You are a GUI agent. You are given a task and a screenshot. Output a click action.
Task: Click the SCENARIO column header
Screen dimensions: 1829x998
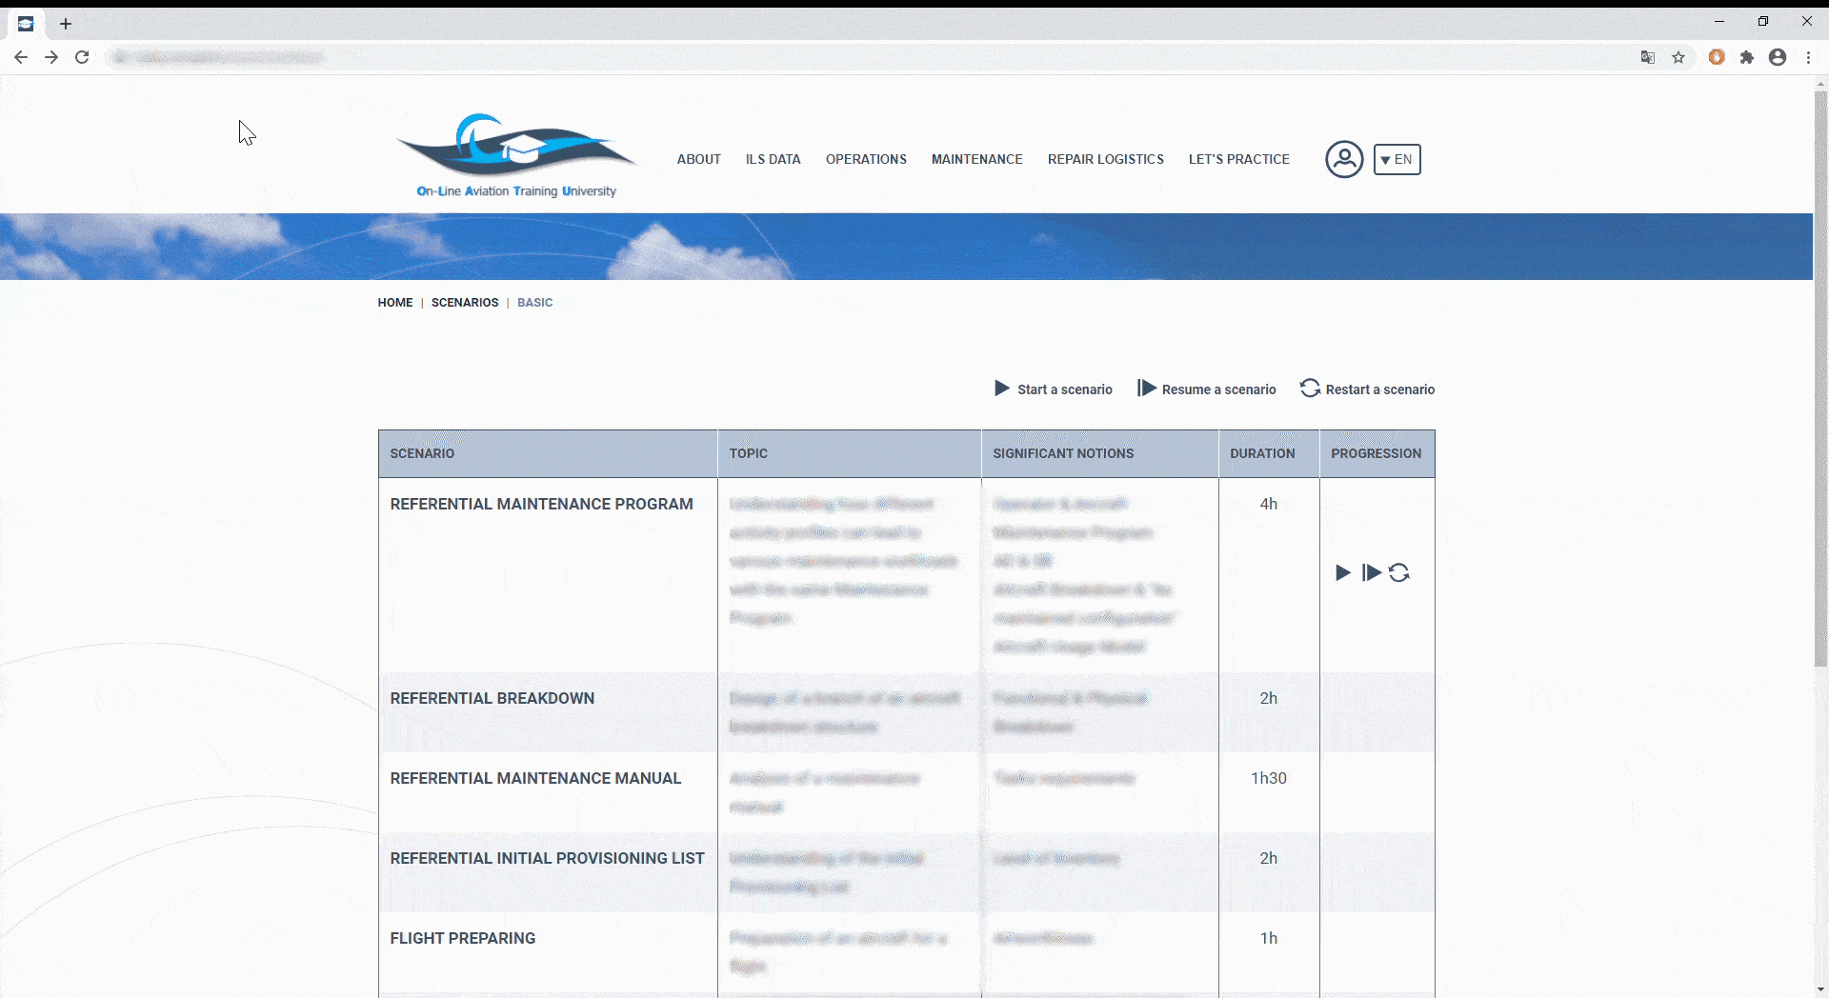click(x=548, y=453)
